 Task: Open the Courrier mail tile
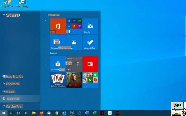point(90,26)
